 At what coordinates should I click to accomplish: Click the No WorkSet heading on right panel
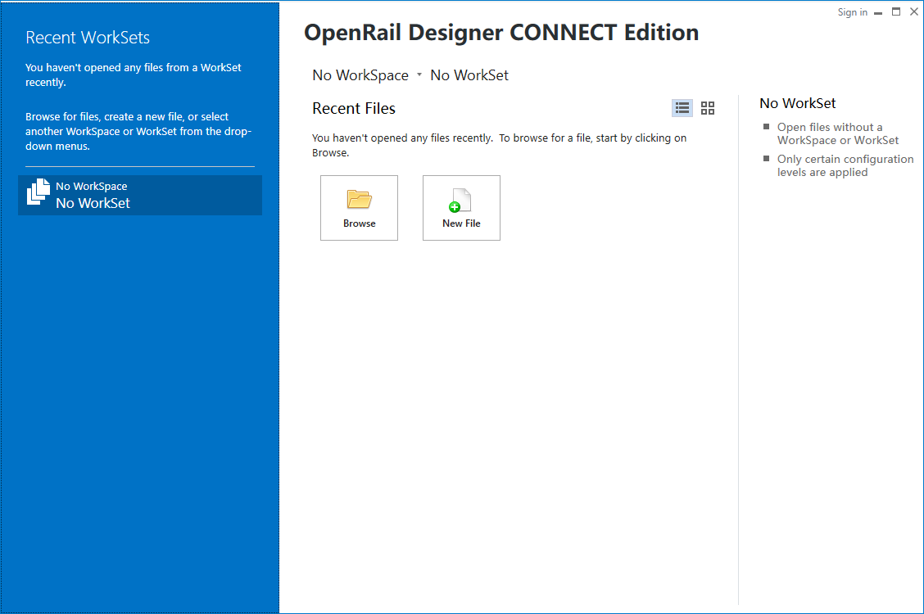pos(797,103)
